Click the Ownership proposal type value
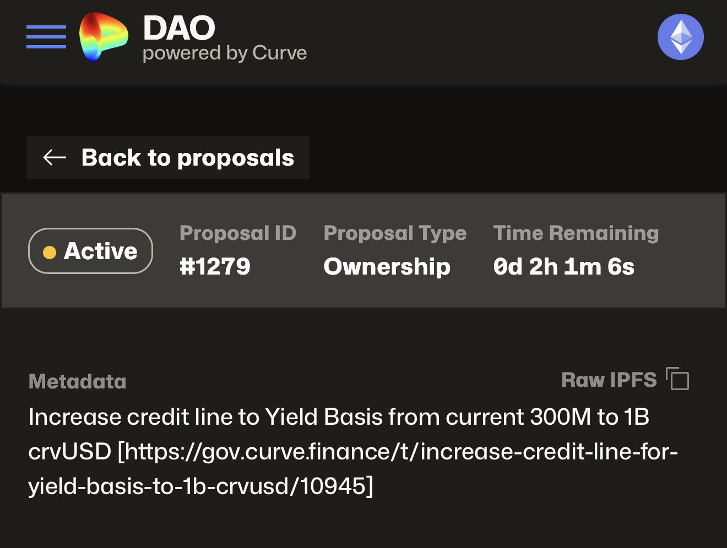727x548 pixels. (x=387, y=267)
